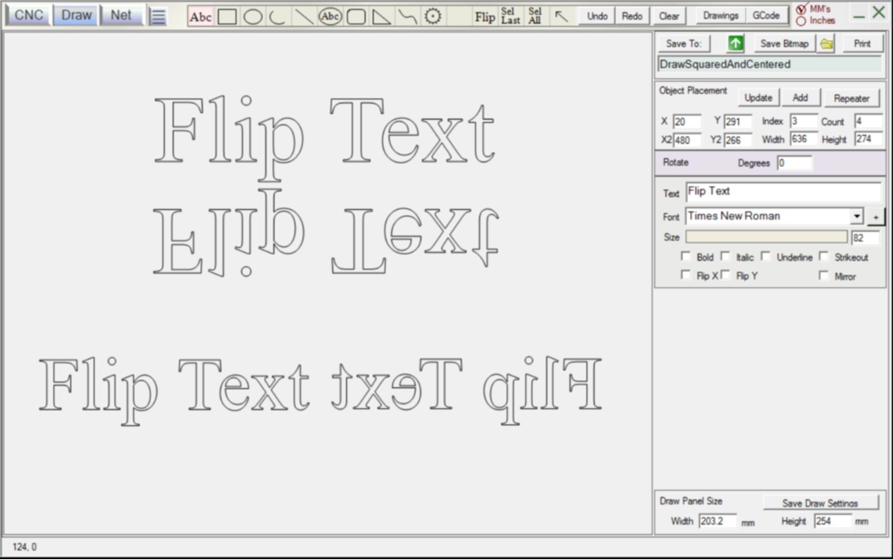The image size is (893, 559).
Task: Click the Clear button
Action: (669, 16)
